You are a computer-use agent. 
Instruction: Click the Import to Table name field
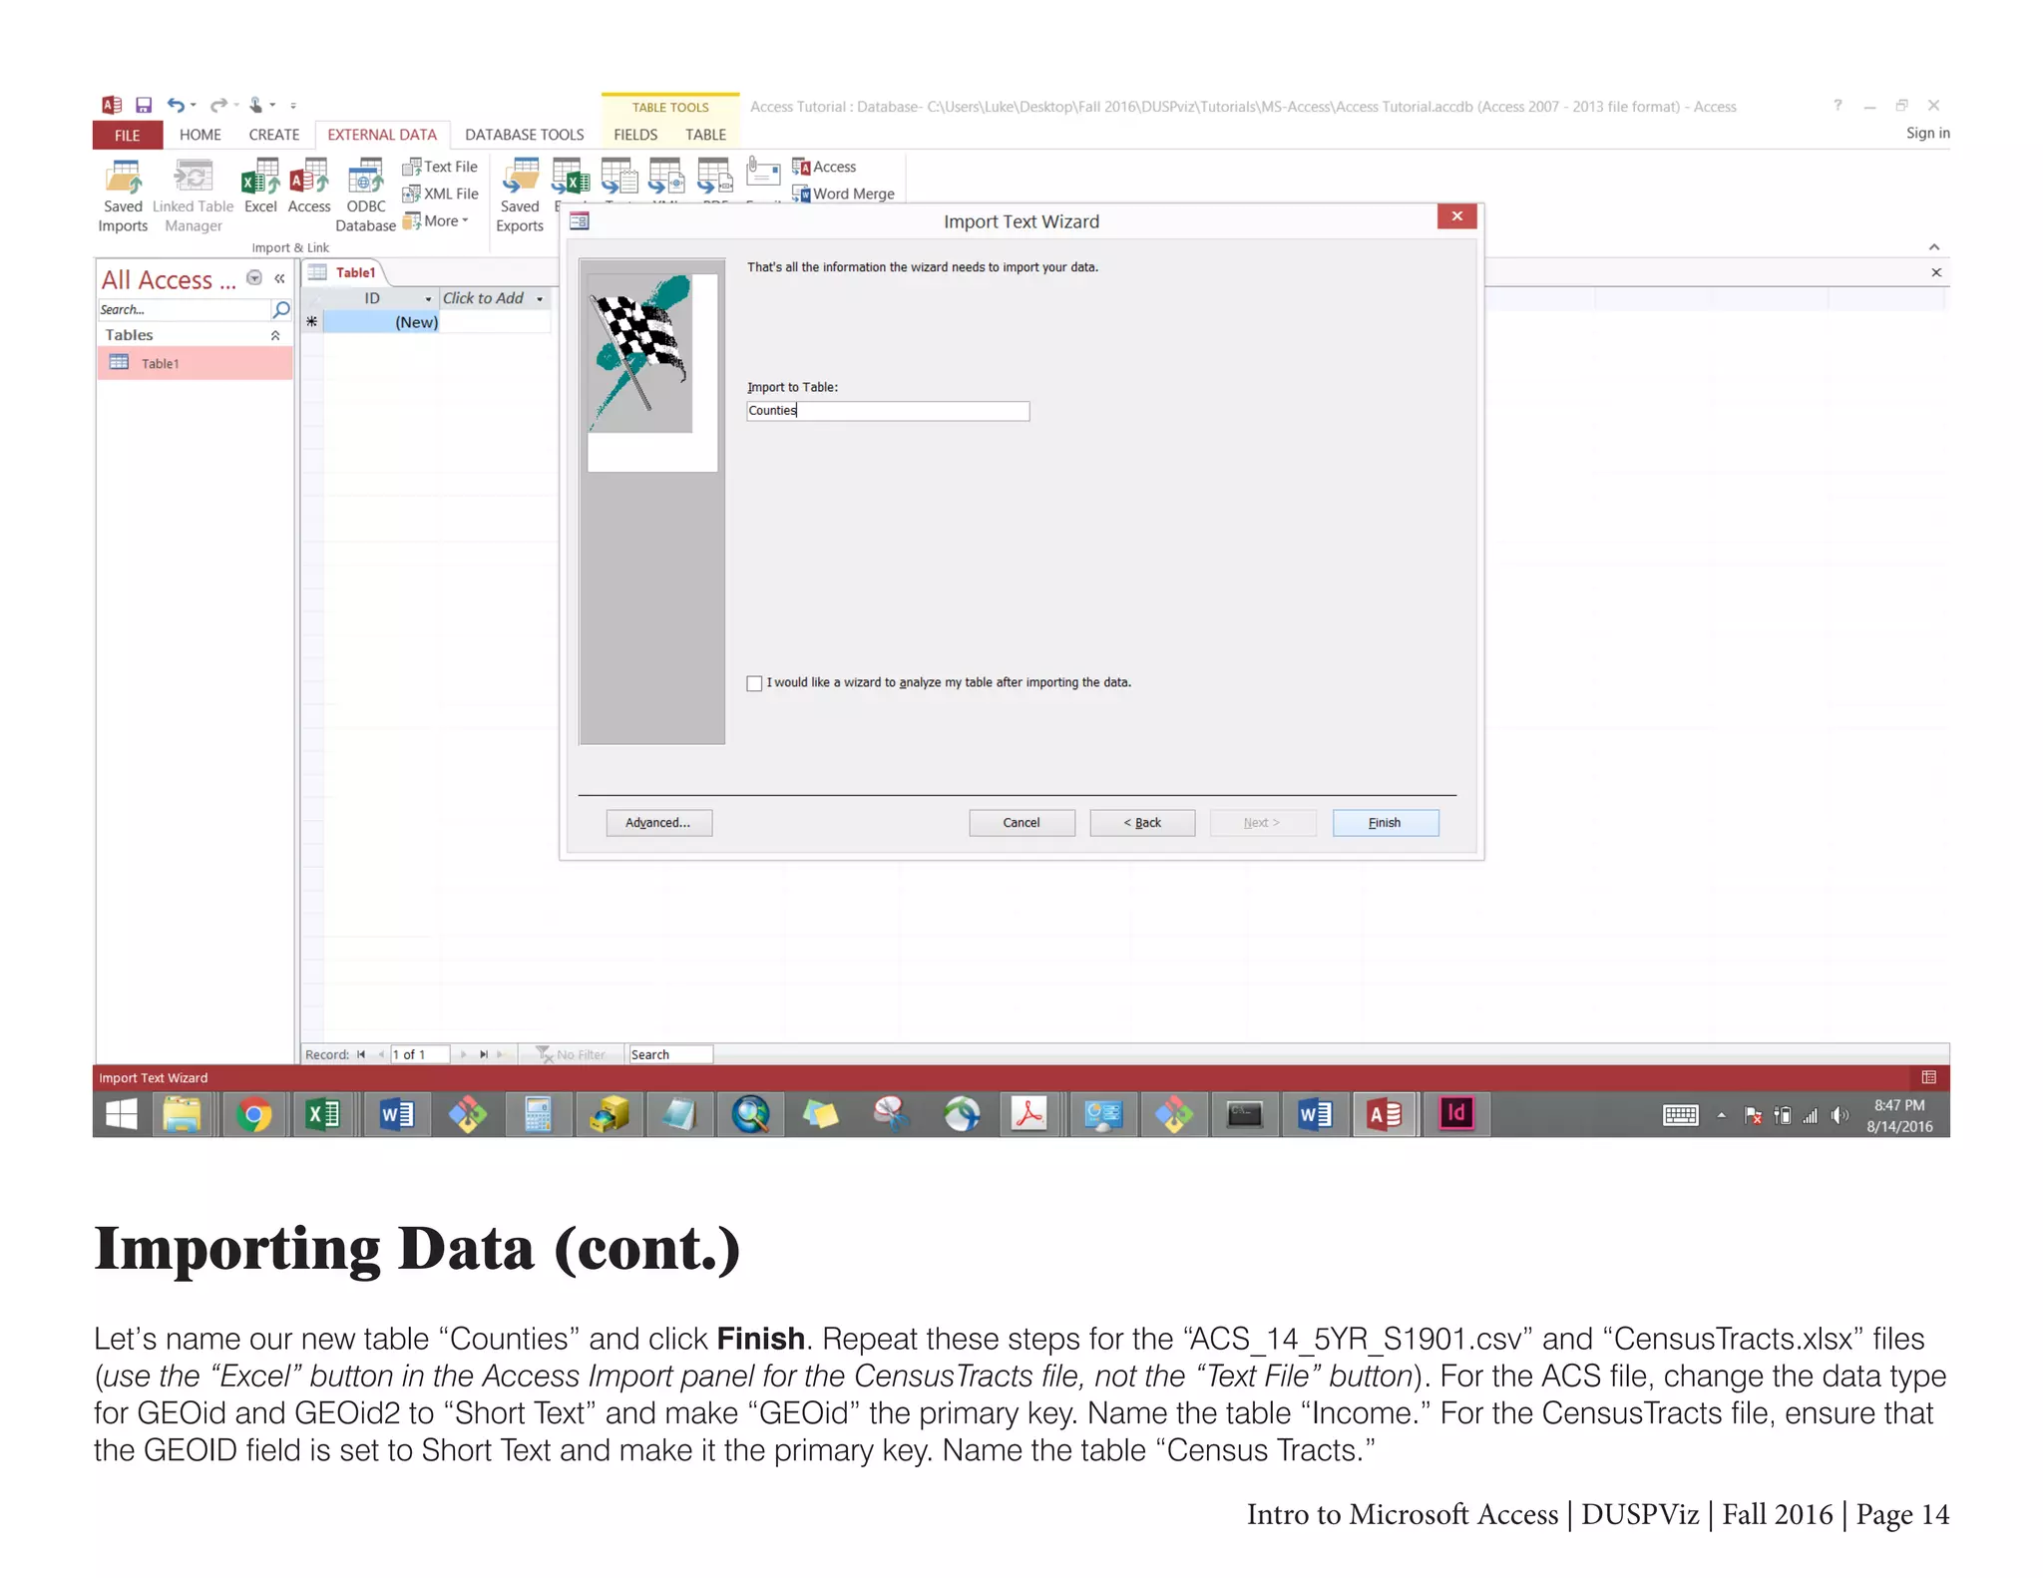pos(888,411)
